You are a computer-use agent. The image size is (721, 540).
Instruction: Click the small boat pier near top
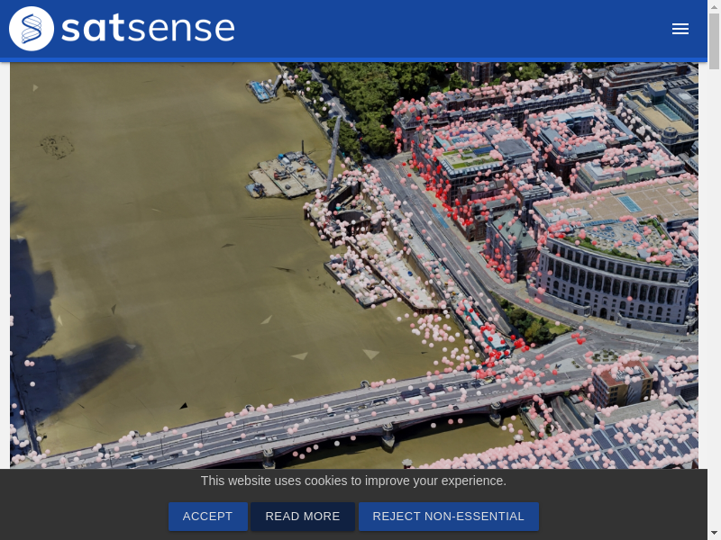click(262, 89)
